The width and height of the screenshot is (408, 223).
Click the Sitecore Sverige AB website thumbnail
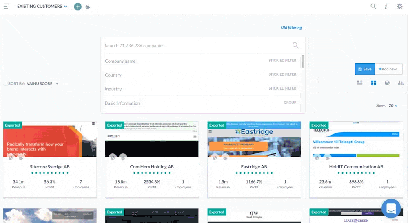[50, 139]
